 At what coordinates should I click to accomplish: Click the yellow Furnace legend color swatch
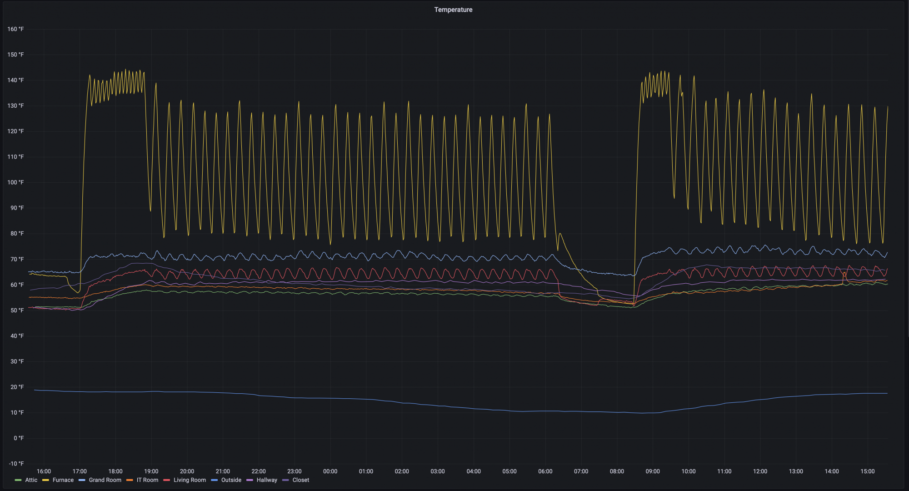coord(45,480)
